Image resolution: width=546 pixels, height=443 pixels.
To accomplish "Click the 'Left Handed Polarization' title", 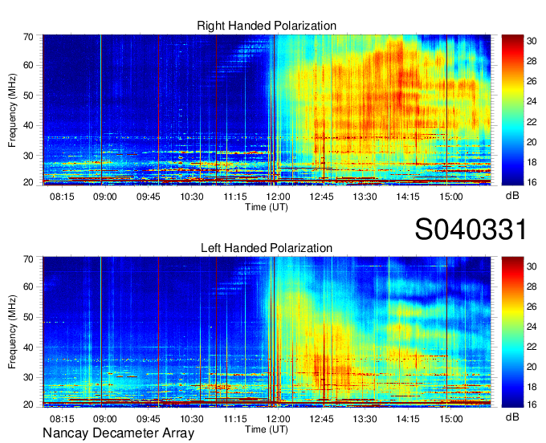I will coord(267,248).
